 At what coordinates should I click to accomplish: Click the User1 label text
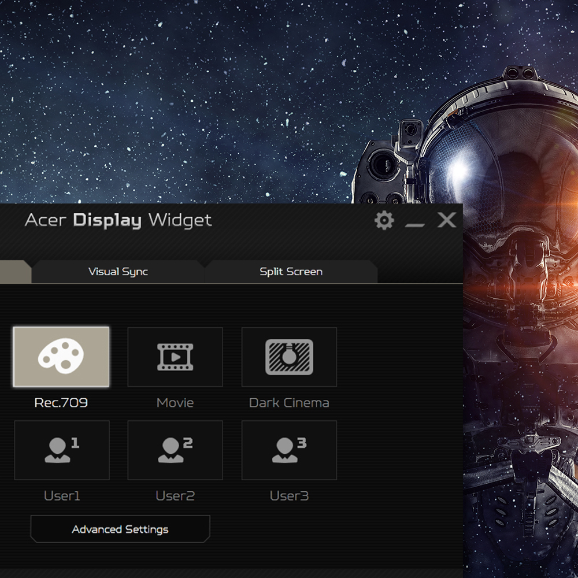62,496
